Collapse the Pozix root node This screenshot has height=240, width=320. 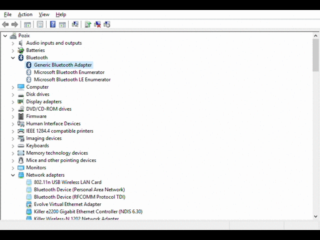point(5,35)
